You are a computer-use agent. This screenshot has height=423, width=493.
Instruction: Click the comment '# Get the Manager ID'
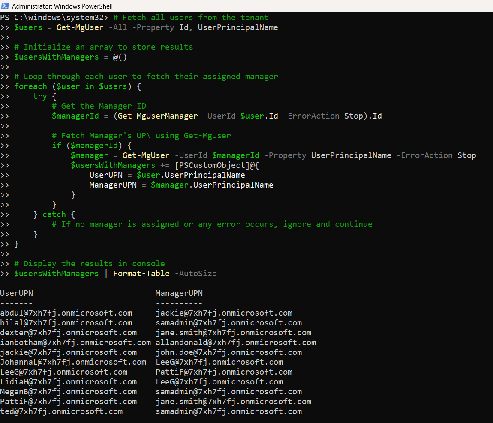tap(99, 106)
